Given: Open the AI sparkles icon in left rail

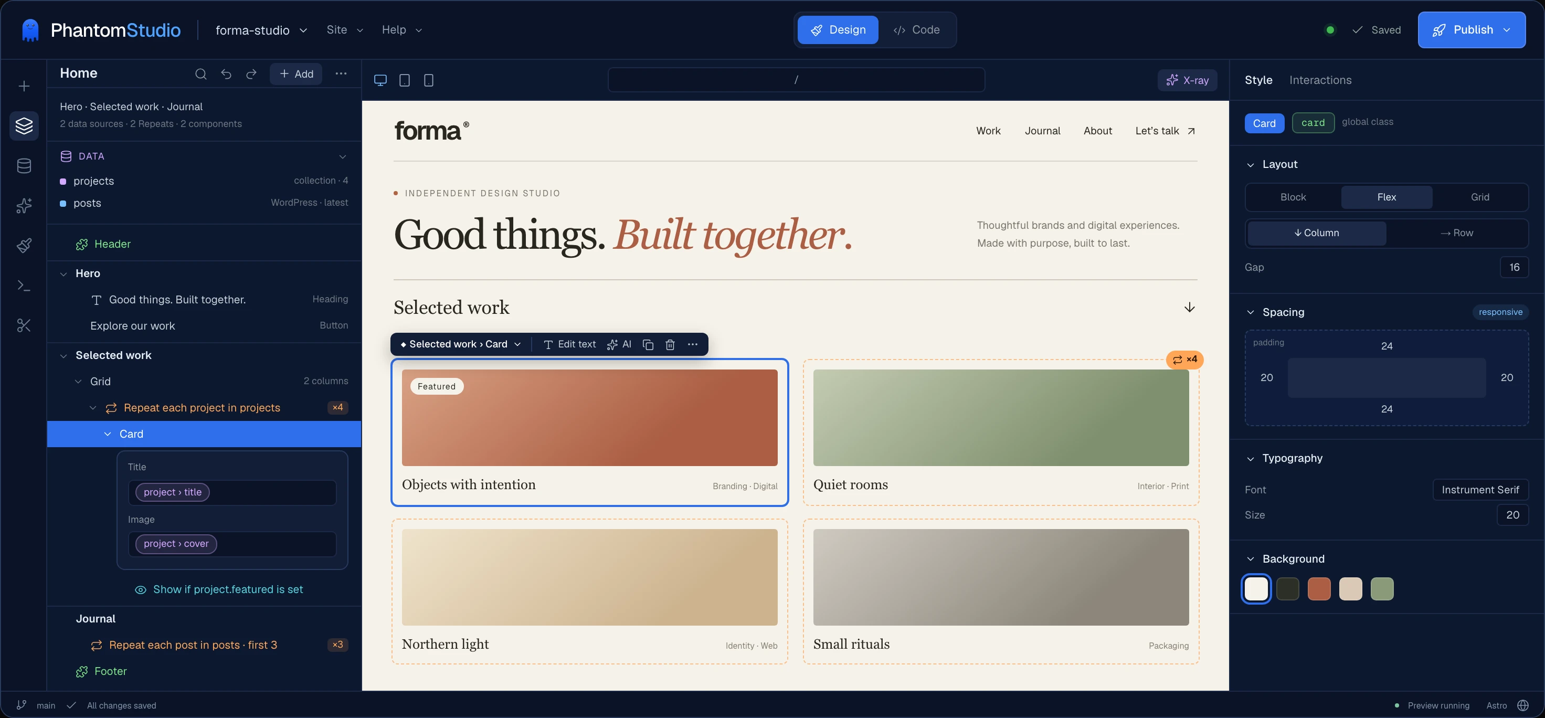Looking at the screenshot, I should click(24, 206).
